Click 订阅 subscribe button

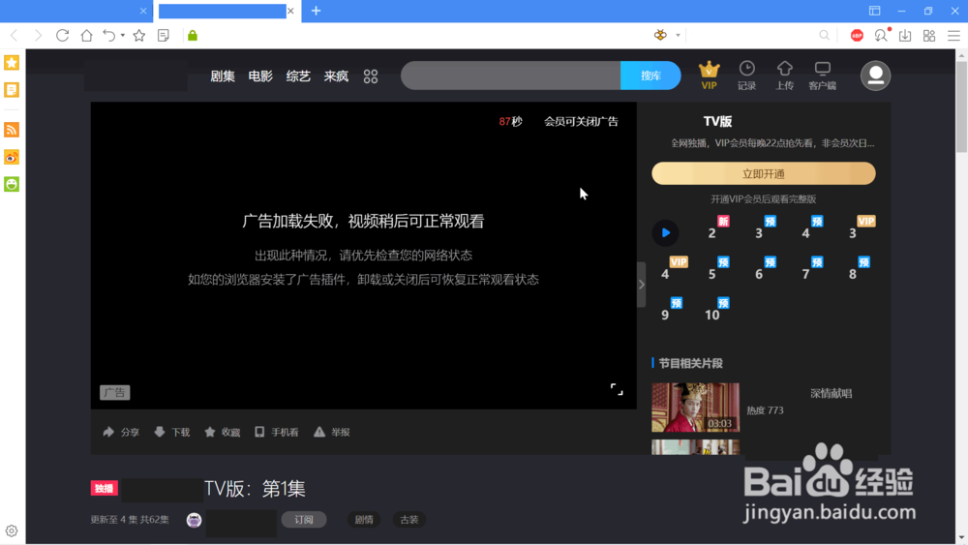click(x=304, y=520)
